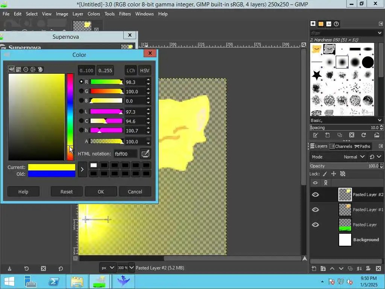The width and height of the screenshot is (385, 289).
Task: Toggle Lock alpha channel checkerboard icon
Action: (343, 174)
